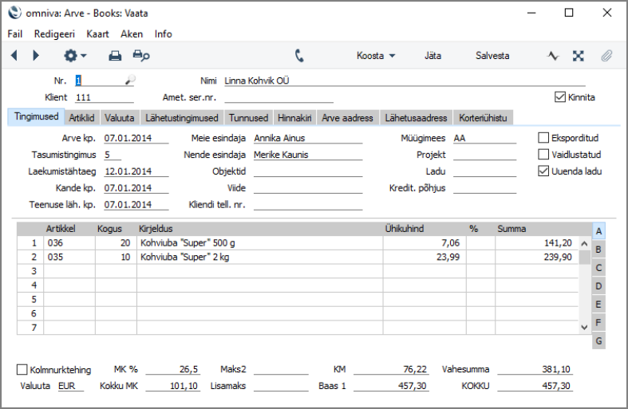Toggle the Uuenda ladu checkbox
The image size is (628, 409).
click(543, 171)
